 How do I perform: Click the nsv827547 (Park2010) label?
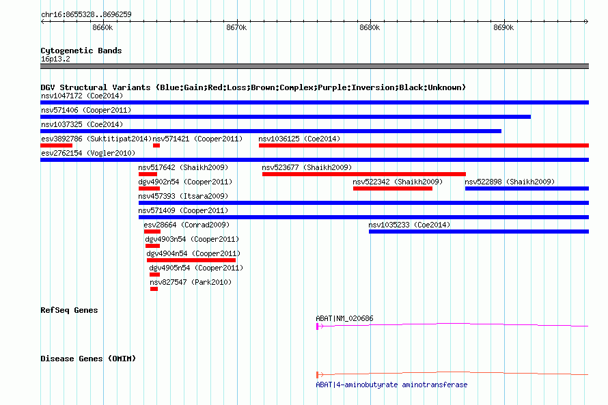(191, 282)
